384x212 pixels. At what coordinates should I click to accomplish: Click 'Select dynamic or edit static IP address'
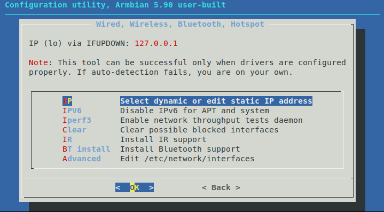(x=216, y=101)
